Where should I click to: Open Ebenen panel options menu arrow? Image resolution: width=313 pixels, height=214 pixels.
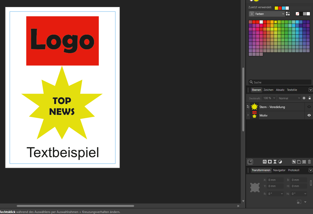310,90
